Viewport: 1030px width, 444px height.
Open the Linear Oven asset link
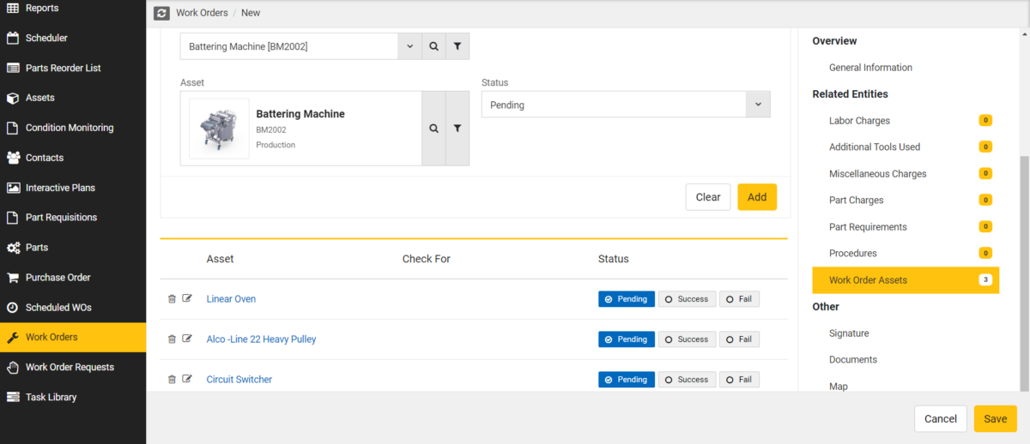point(231,299)
